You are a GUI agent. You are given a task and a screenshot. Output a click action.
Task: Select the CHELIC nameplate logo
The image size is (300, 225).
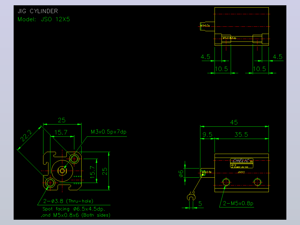pos(241,161)
